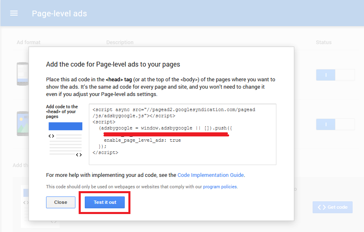
Task: Click the Page-level ads page title
Action: pos(60,13)
